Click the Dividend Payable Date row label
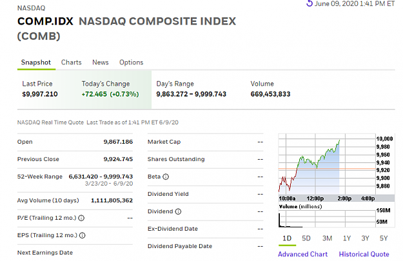403x261 pixels. (x=180, y=246)
